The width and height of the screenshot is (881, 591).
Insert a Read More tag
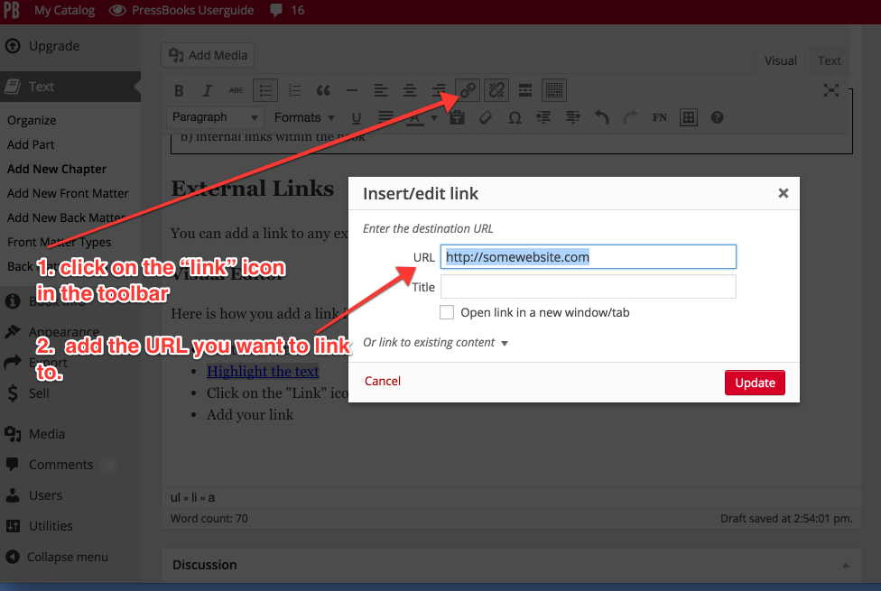coord(525,90)
